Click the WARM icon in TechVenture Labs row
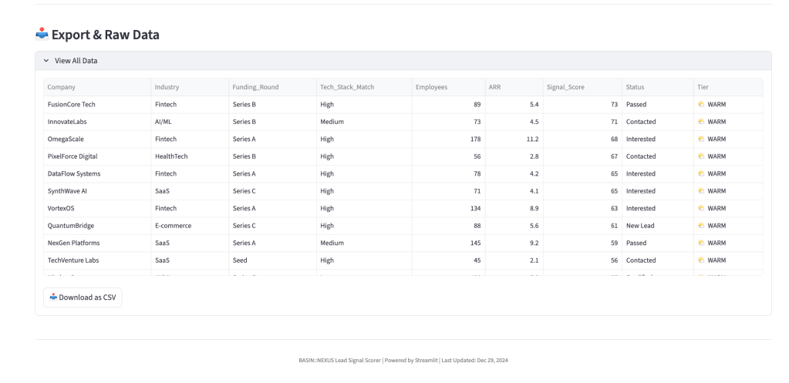Viewport: 789px width, 383px height. pos(701,260)
